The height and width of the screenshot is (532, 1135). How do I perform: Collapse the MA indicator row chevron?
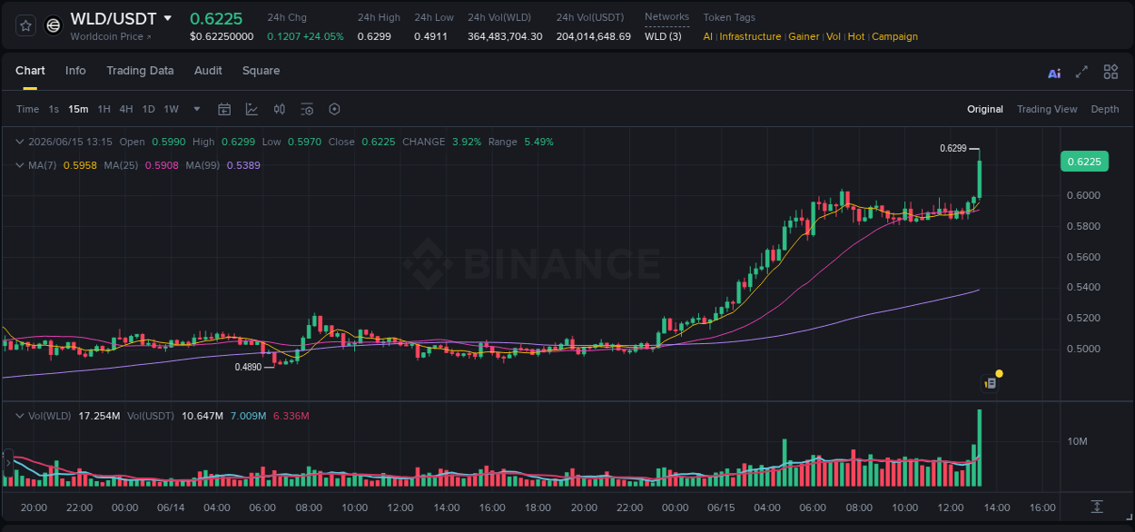tap(20, 165)
